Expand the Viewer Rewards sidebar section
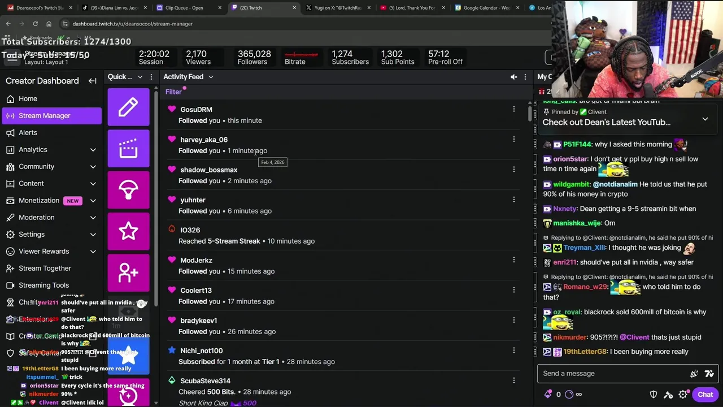Image resolution: width=723 pixels, height=407 pixels. point(93,252)
